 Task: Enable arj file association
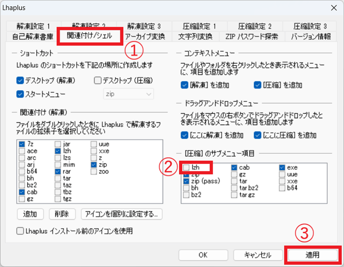pyautogui.click(x=22, y=165)
